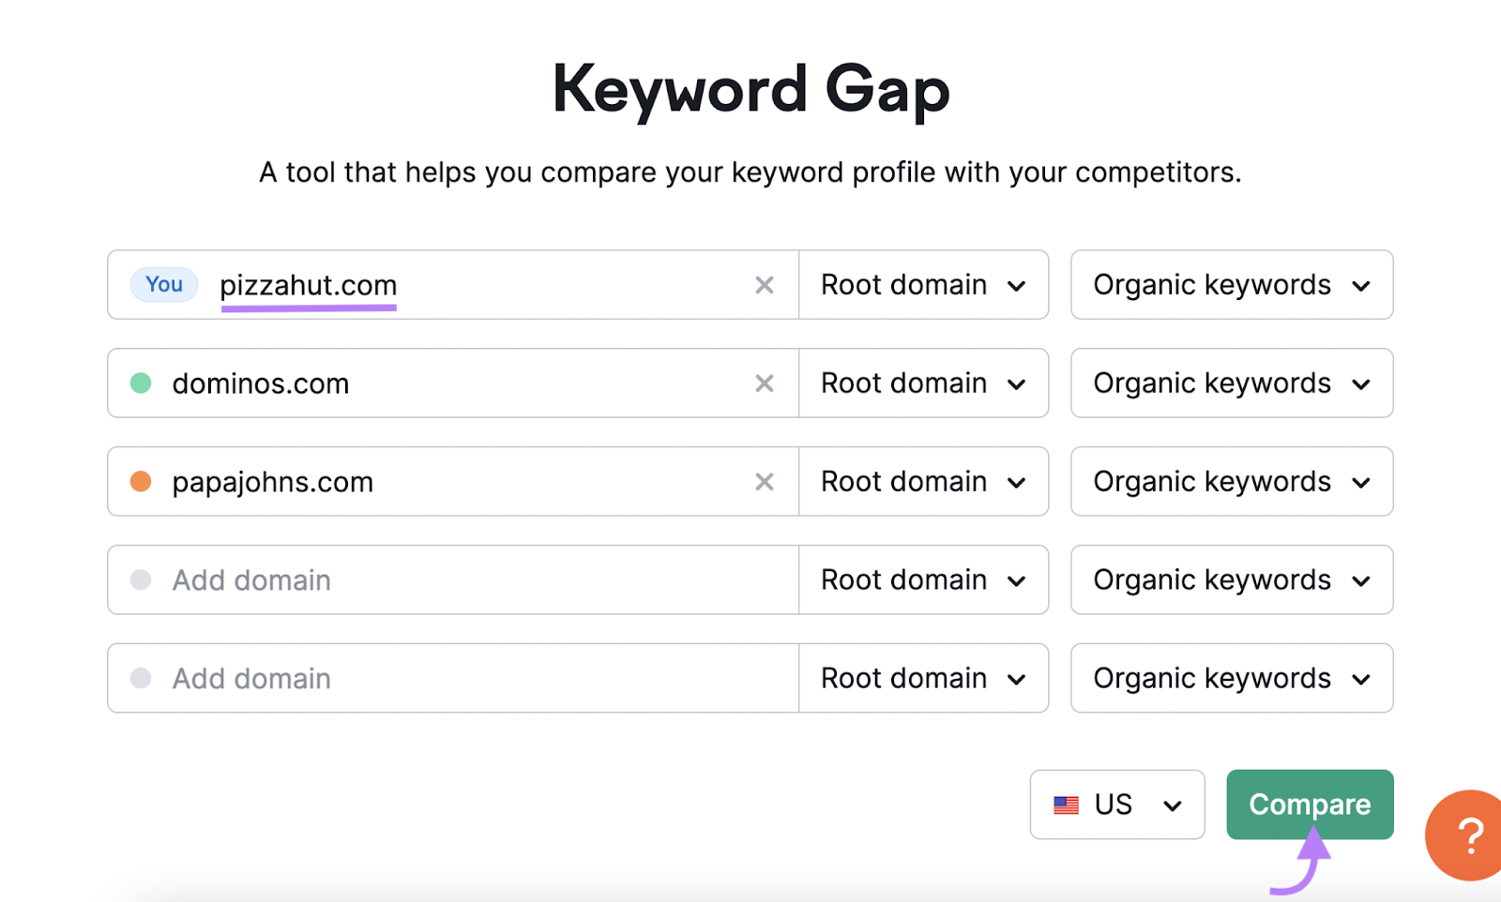This screenshot has width=1501, height=902.
Task: Click the Keyword Gap heading
Action: (750, 87)
